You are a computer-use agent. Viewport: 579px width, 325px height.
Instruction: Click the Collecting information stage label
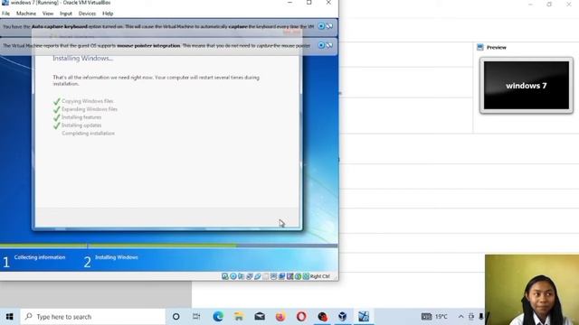[x=40, y=257]
